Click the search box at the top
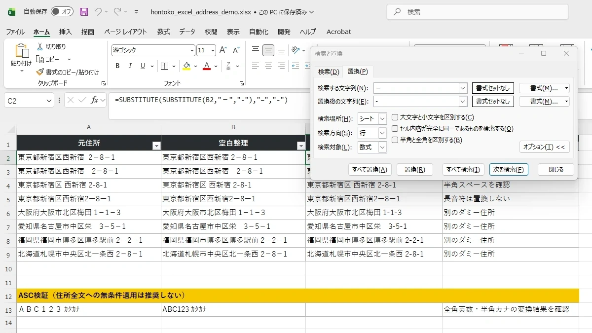Viewport: 592px width, 333px height. (477, 12)
